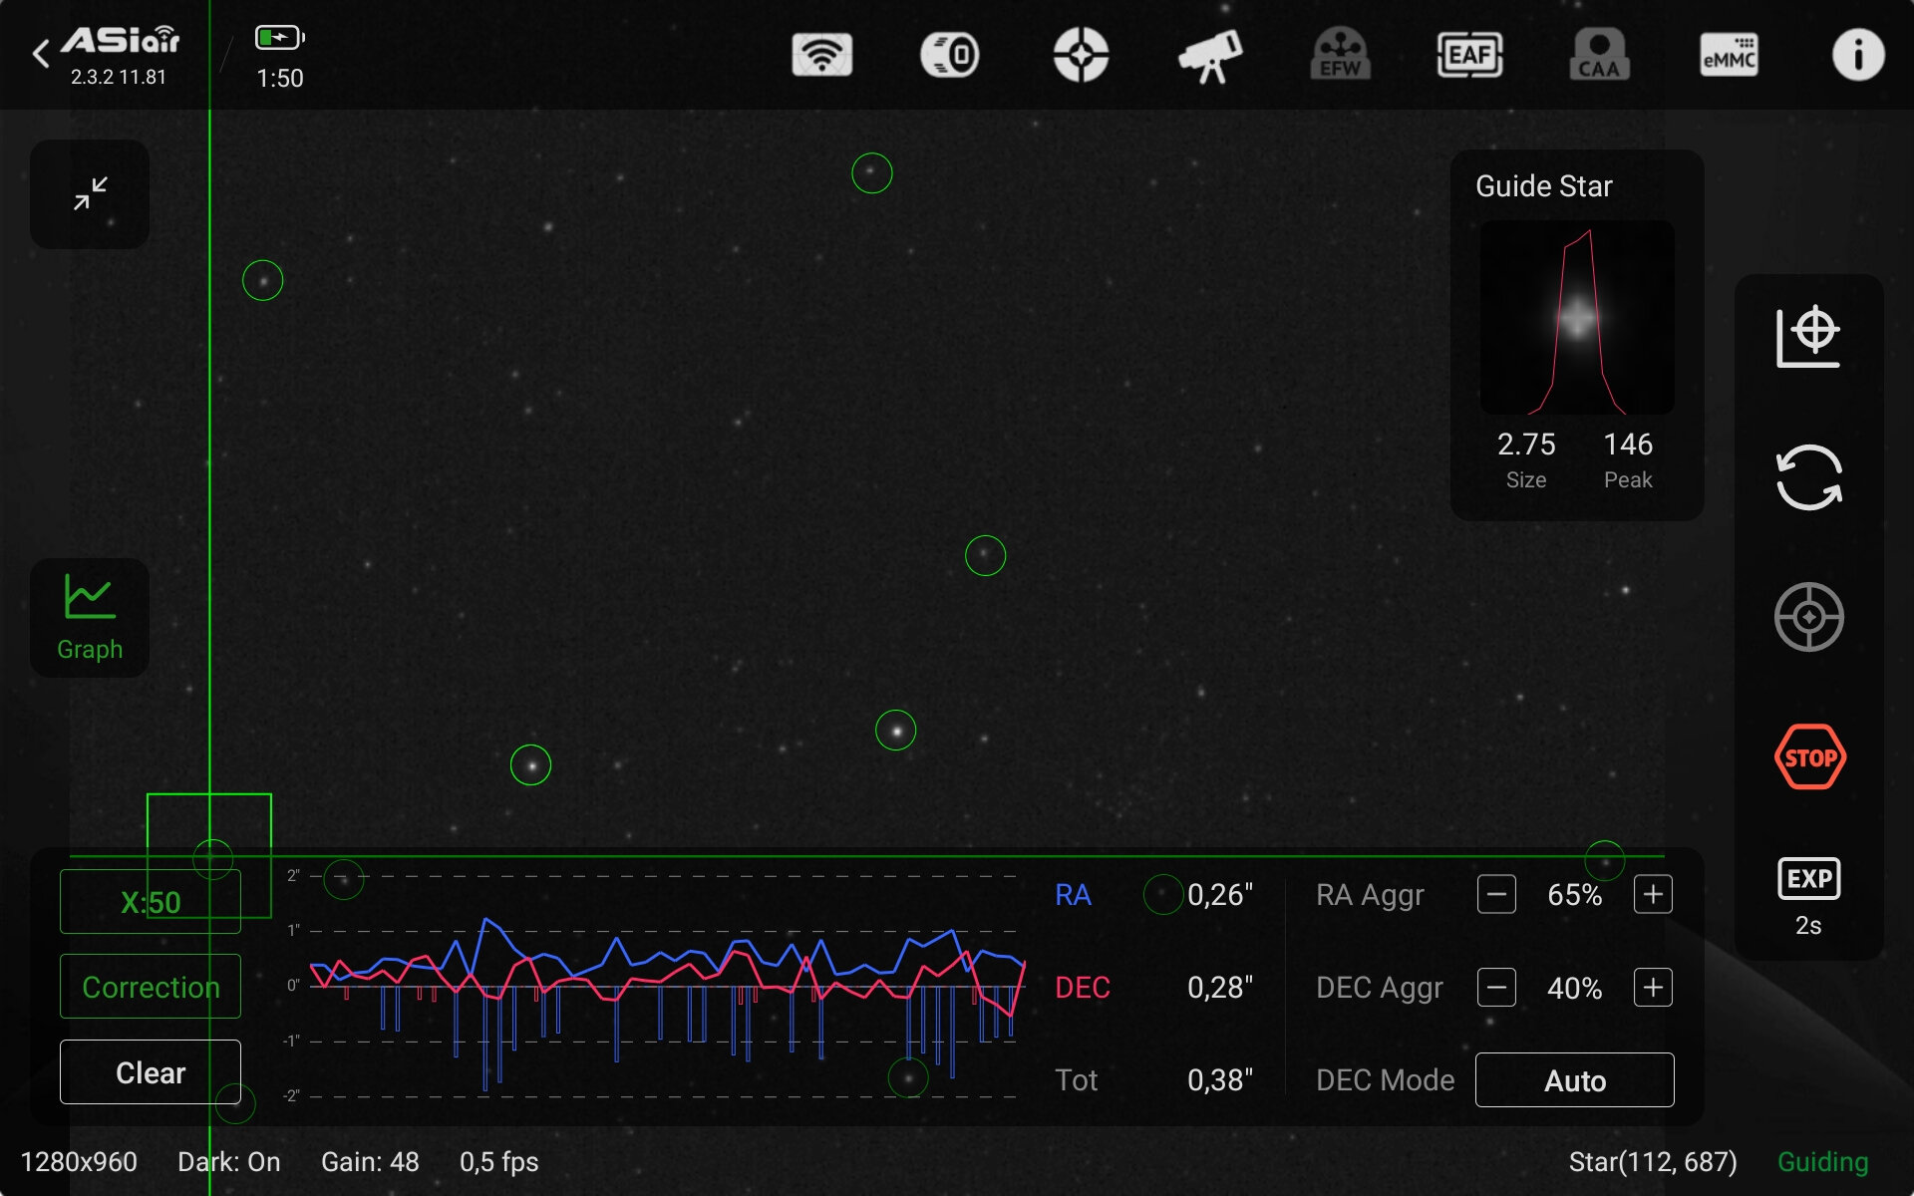Open the CAA rotator settings
1914x1196 pixels.
1599,55
